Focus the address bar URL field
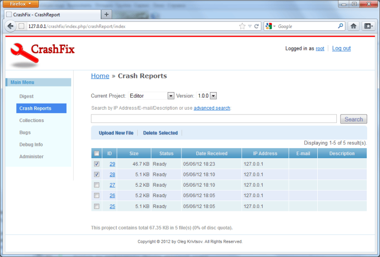The image size is (380, 257). 131,26
